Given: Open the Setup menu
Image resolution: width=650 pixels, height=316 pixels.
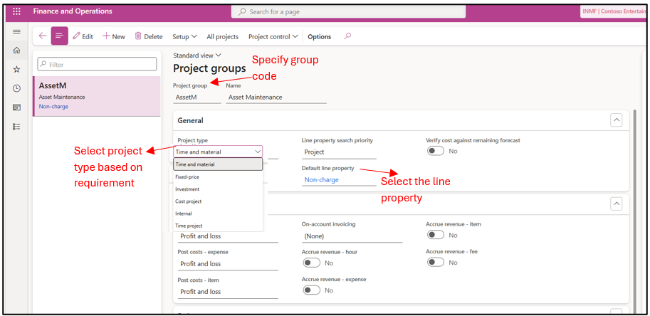Looking at the screenshot, I should pos(184,36).
